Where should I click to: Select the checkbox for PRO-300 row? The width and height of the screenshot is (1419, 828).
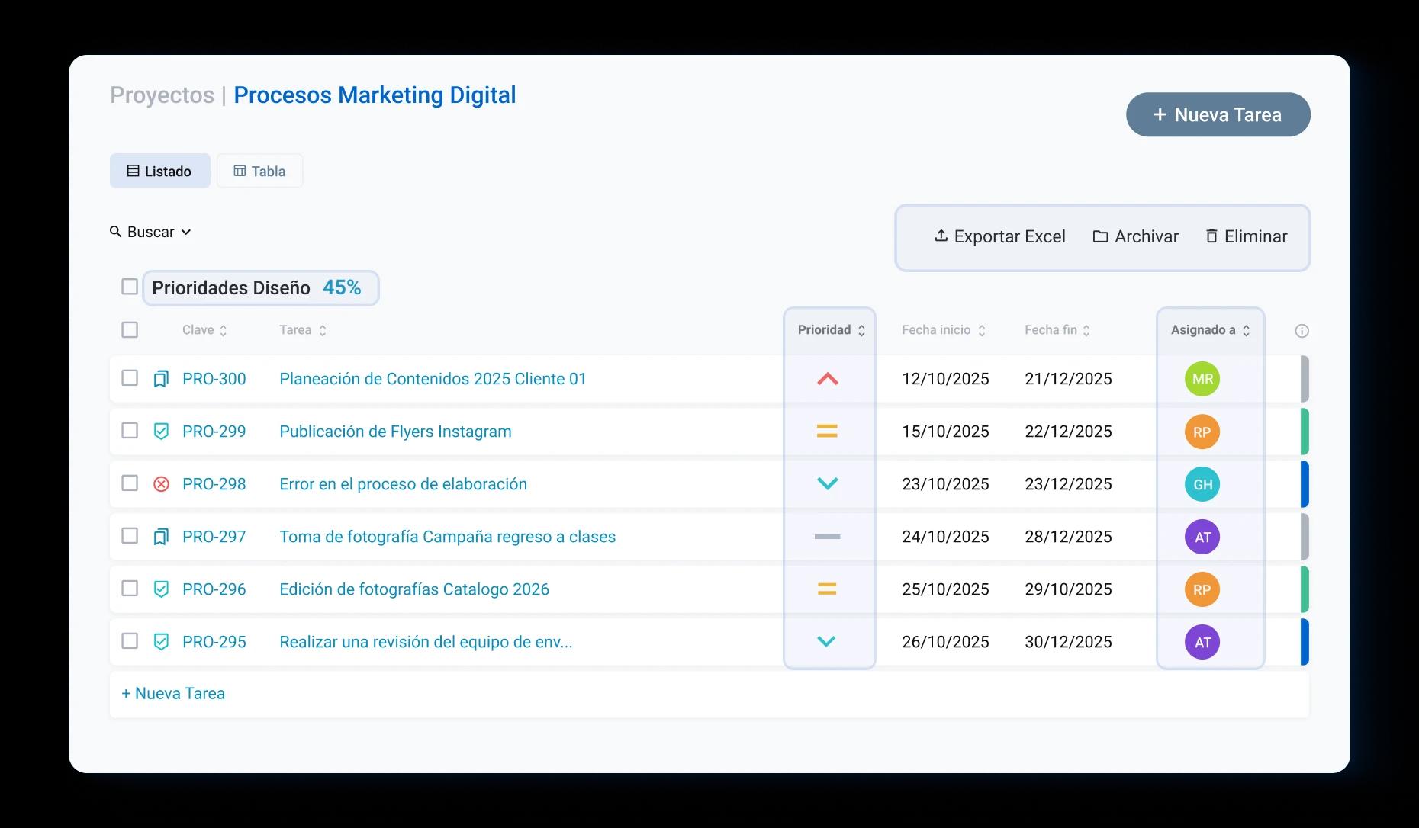130,378
